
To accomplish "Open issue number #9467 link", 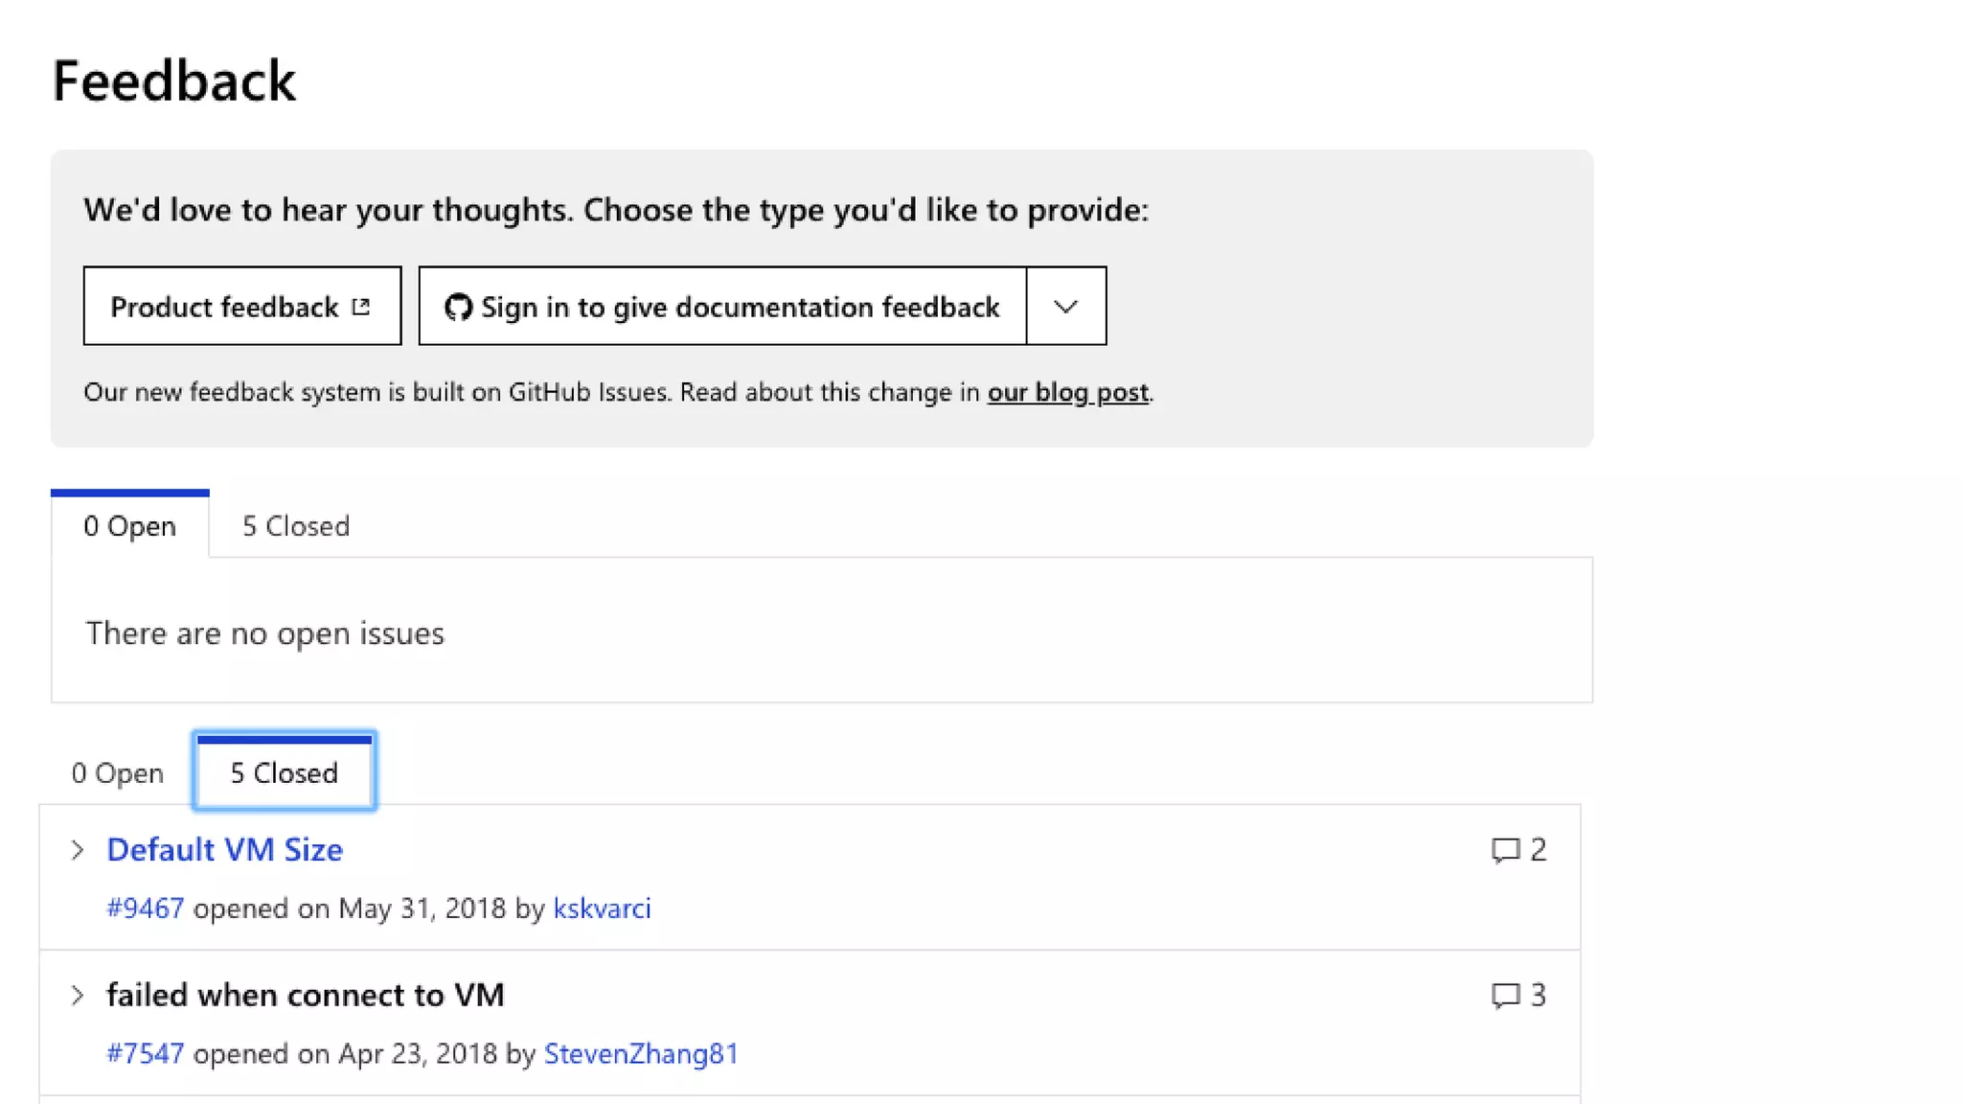I will tap(145, 908).
